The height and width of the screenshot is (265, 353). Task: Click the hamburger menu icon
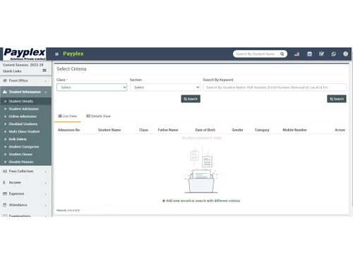click(56, 54)
